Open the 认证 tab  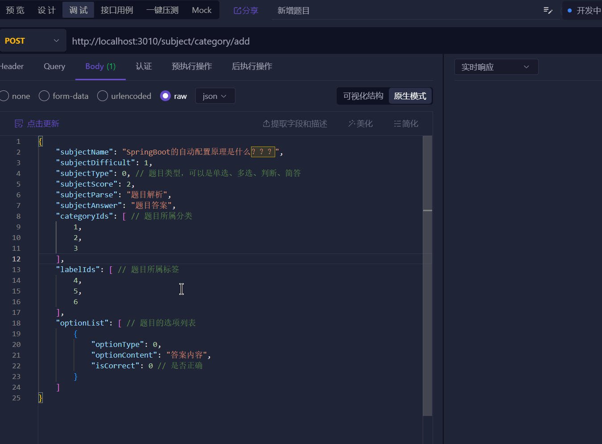click(144, 66)
